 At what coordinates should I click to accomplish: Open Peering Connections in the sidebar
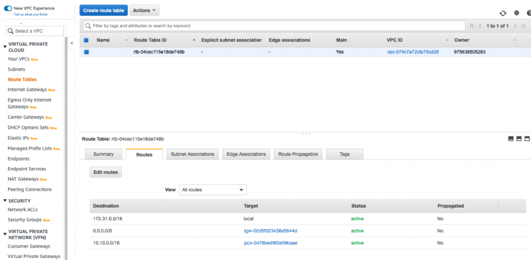coord(30,190)
